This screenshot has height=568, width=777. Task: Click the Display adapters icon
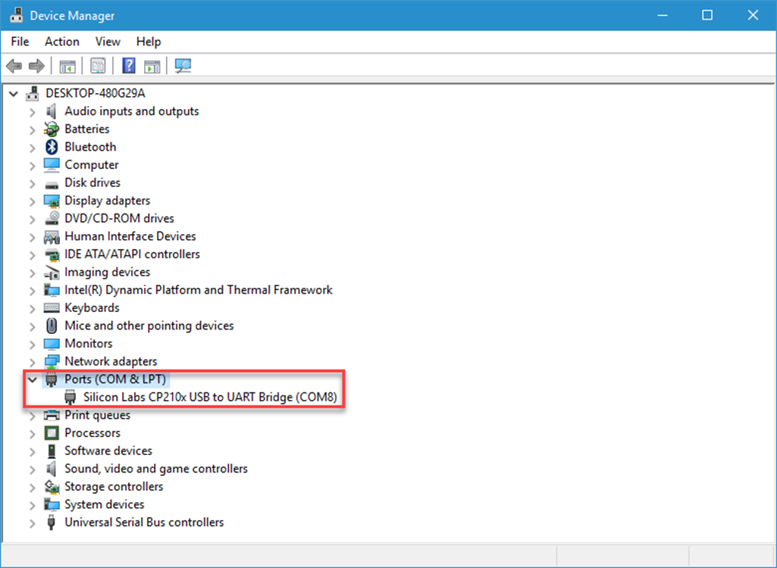(x=52, y=201)
